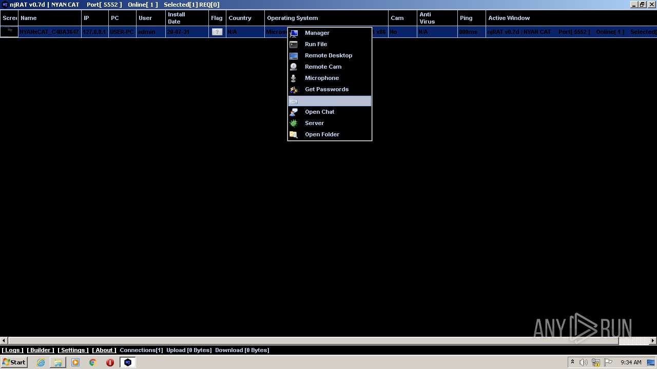
Task: Select the Remote Cam menu entry
Action: pos(330,67)
